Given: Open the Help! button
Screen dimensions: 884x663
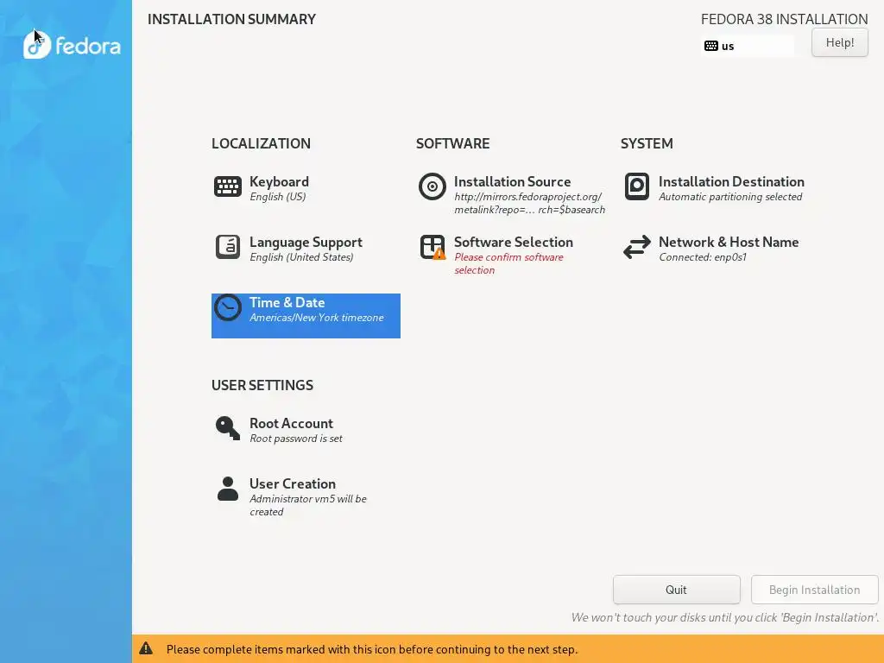Looking at the screenshot, I should click(839, 43).
